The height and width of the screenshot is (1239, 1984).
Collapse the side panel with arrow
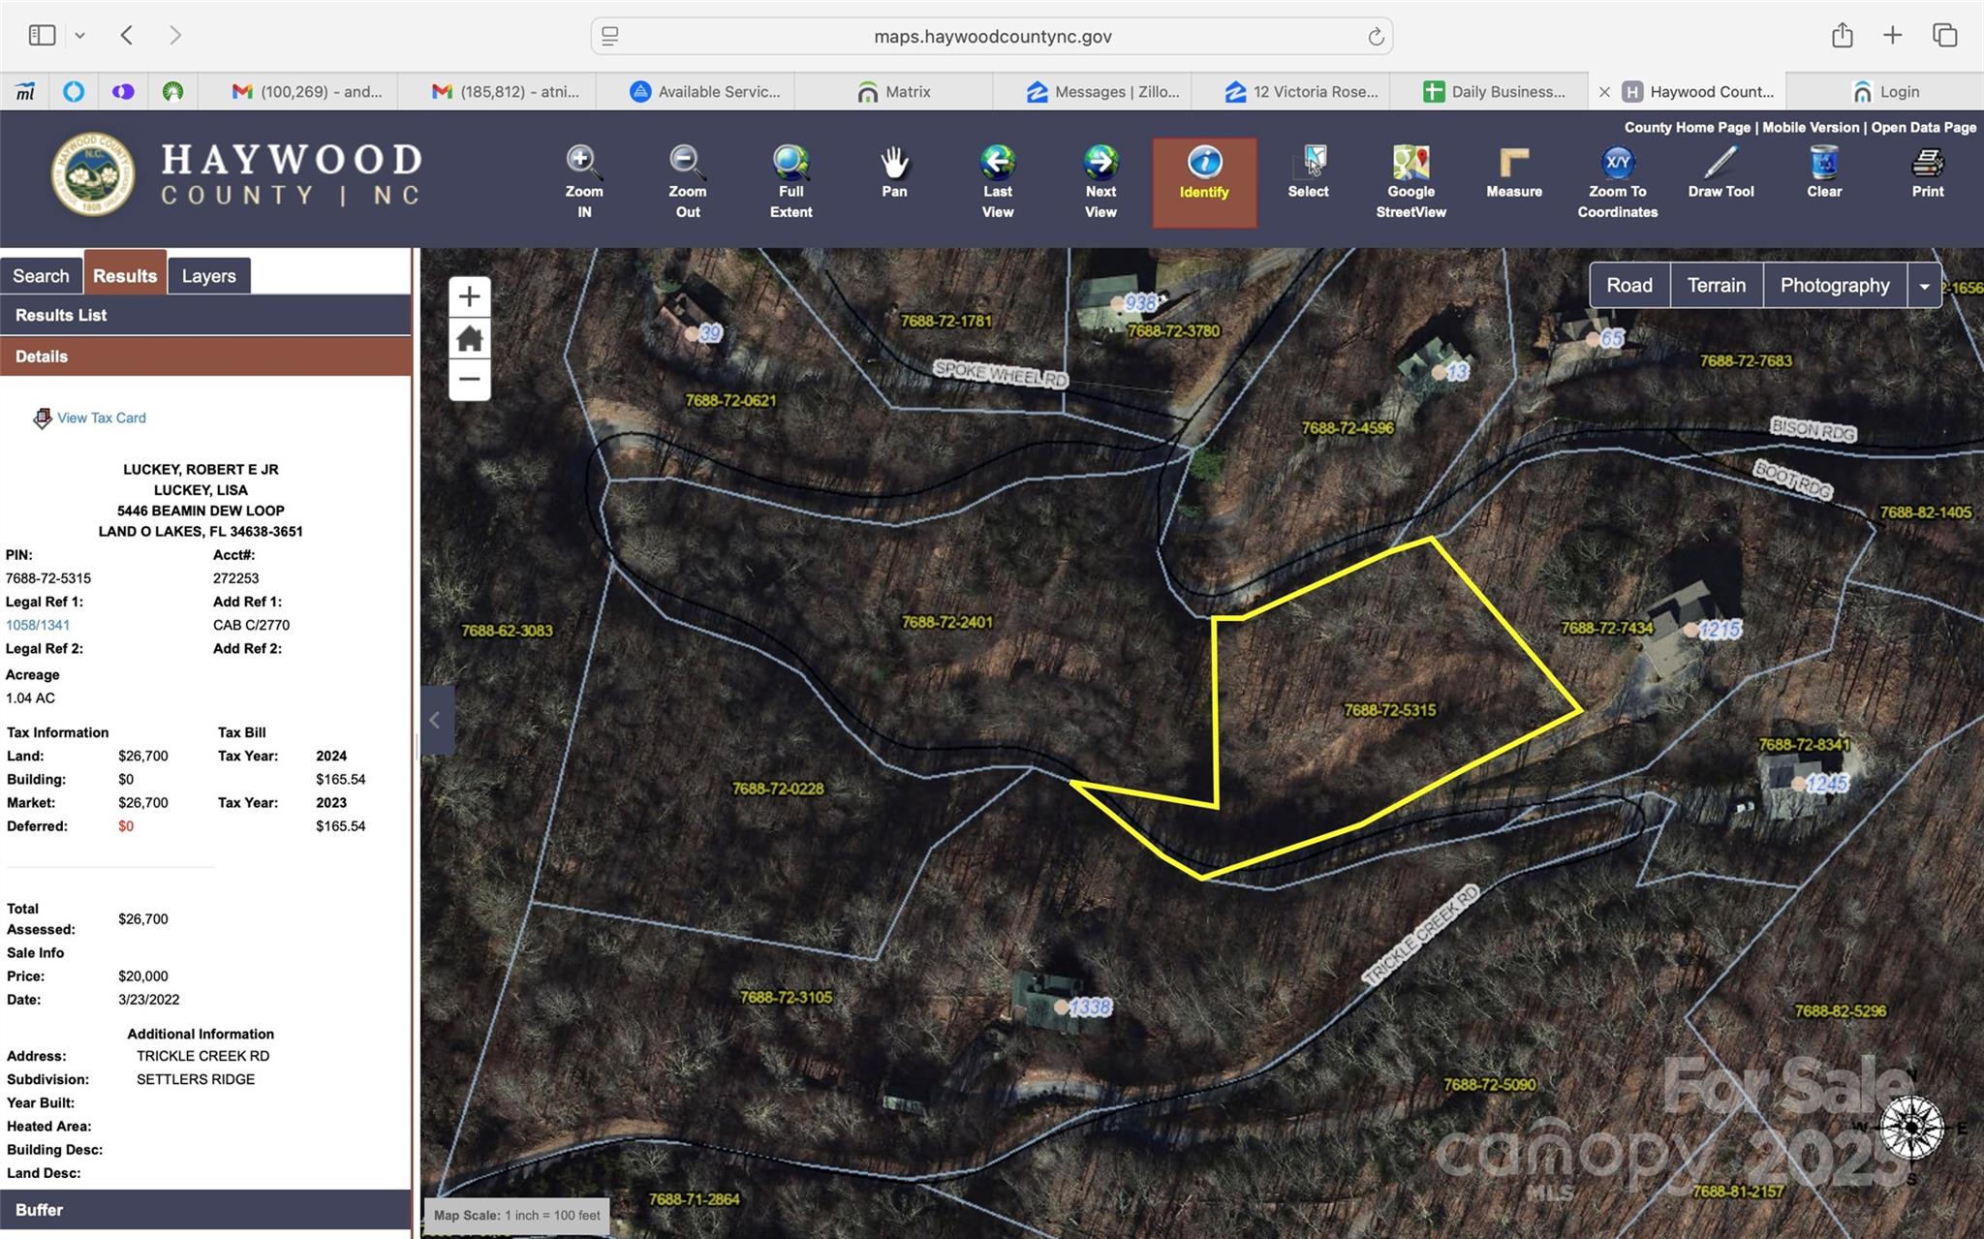(x=435, y=720)
